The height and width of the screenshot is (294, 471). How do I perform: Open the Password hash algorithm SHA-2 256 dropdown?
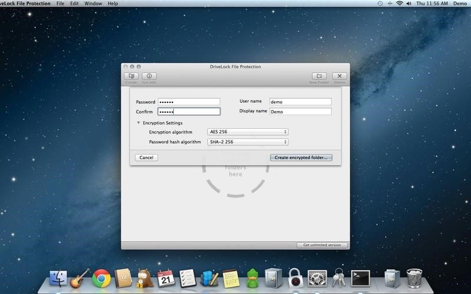248,142
